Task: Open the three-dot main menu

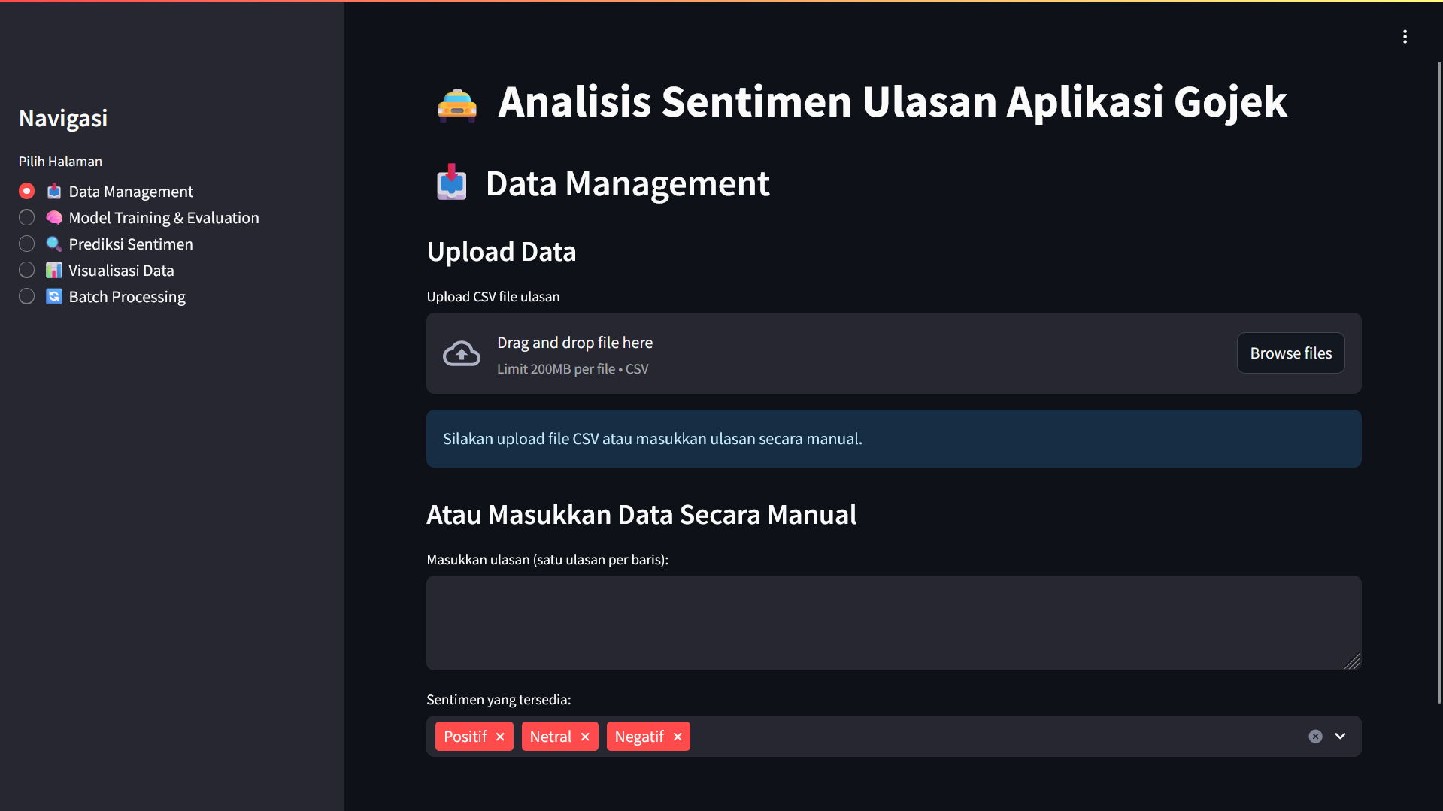Action: click(x=1405, y=37)
